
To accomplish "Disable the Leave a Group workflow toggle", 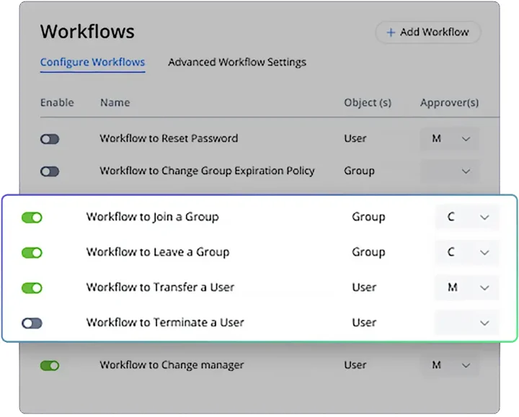I will tap(32, 253).
